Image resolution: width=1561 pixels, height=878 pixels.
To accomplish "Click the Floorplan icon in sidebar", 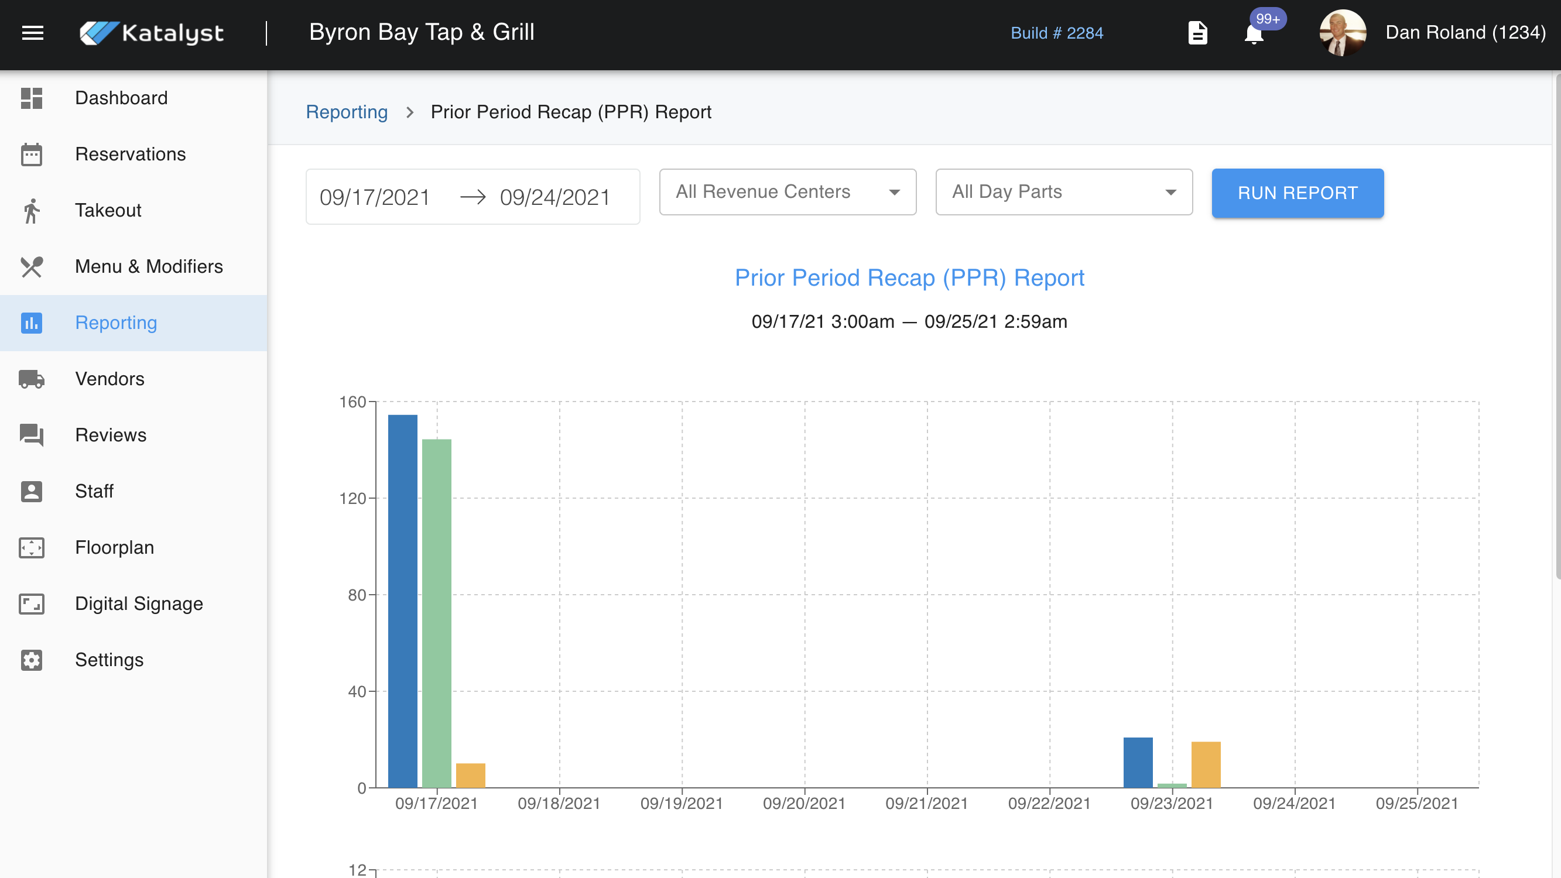I will (32, 548).
